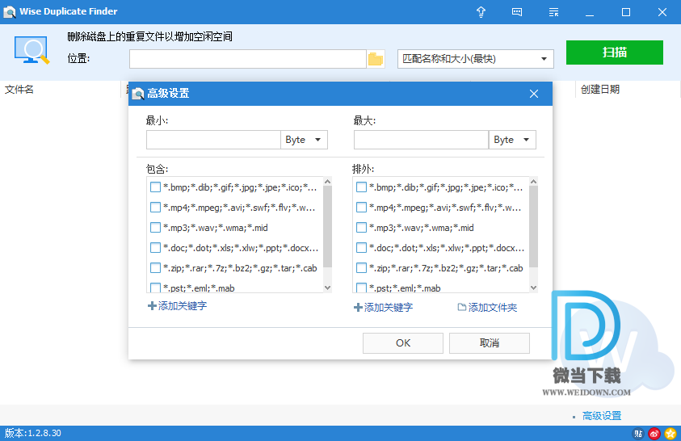
Task: Open the 匹配名称和大小(最快) match mode dropdown
Action: coord(476,59)
